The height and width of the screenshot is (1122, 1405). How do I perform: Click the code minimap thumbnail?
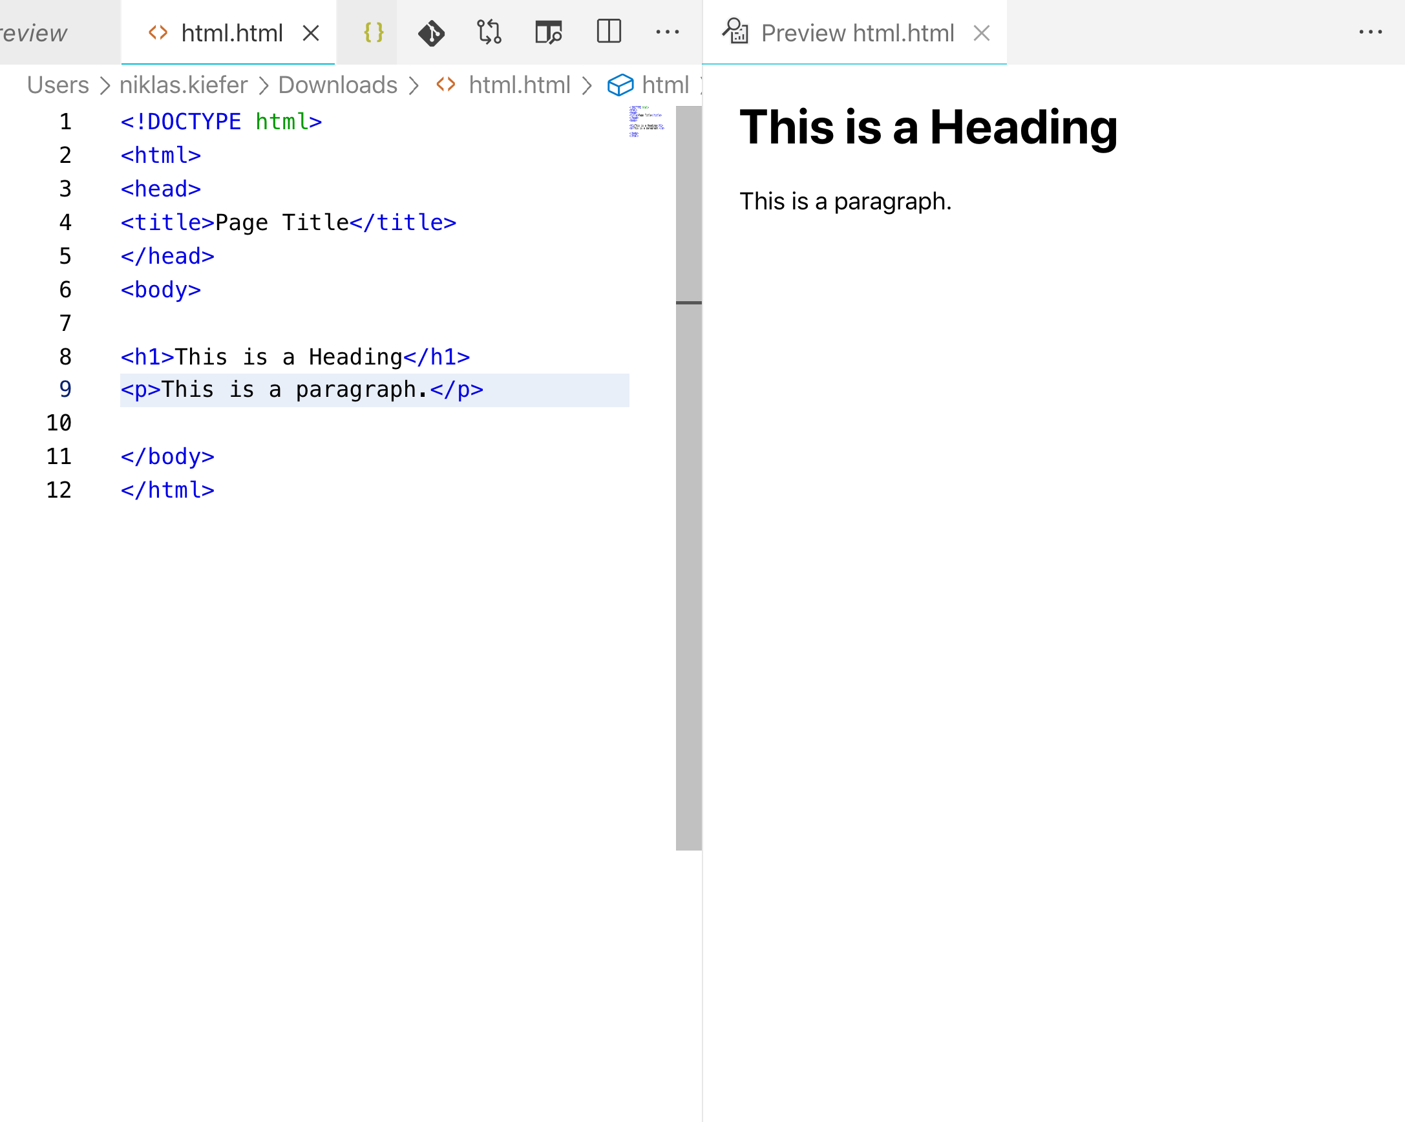[646, 122]
